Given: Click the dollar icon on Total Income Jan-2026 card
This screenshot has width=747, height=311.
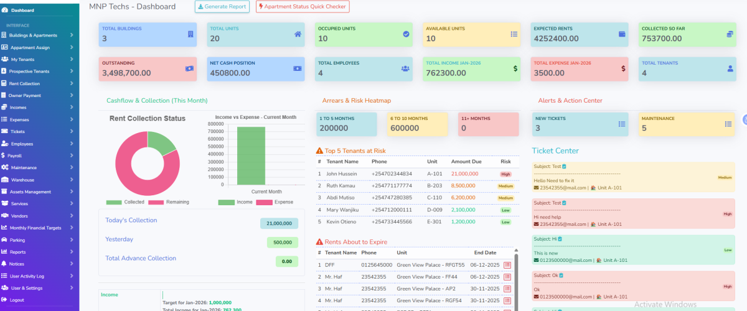Looking at the screenshot, I should coord(515,68).
